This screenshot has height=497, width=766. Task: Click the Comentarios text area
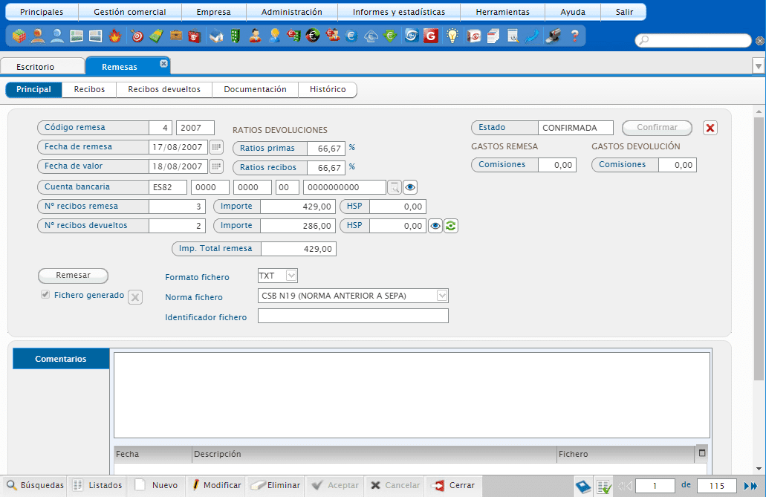(412, 395)
